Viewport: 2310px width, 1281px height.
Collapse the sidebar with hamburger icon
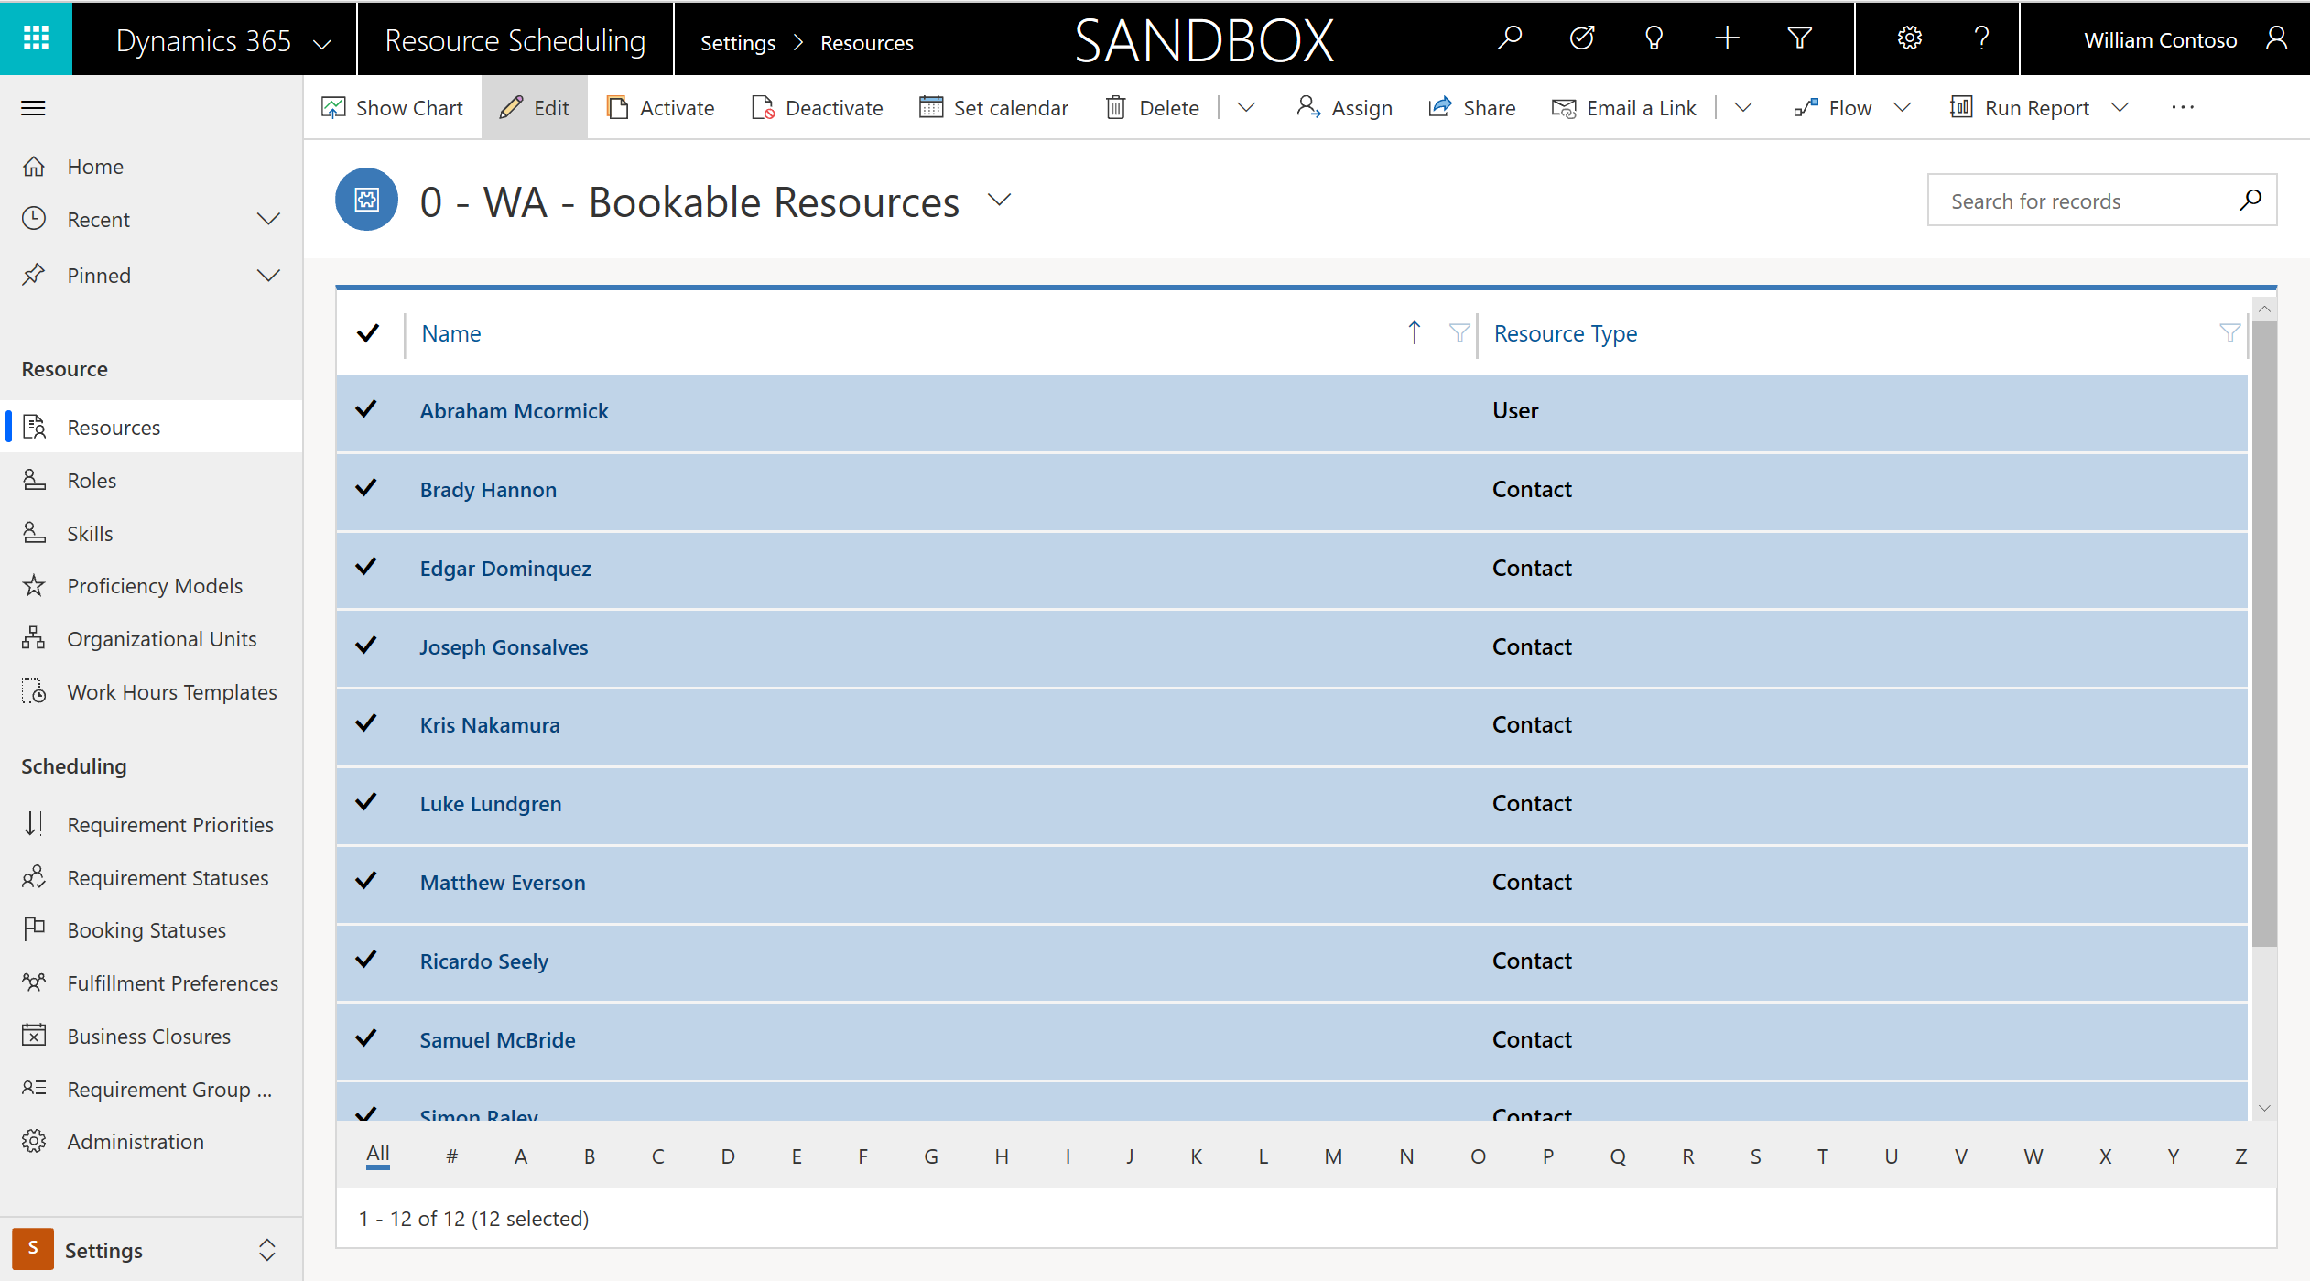point(33,108)
